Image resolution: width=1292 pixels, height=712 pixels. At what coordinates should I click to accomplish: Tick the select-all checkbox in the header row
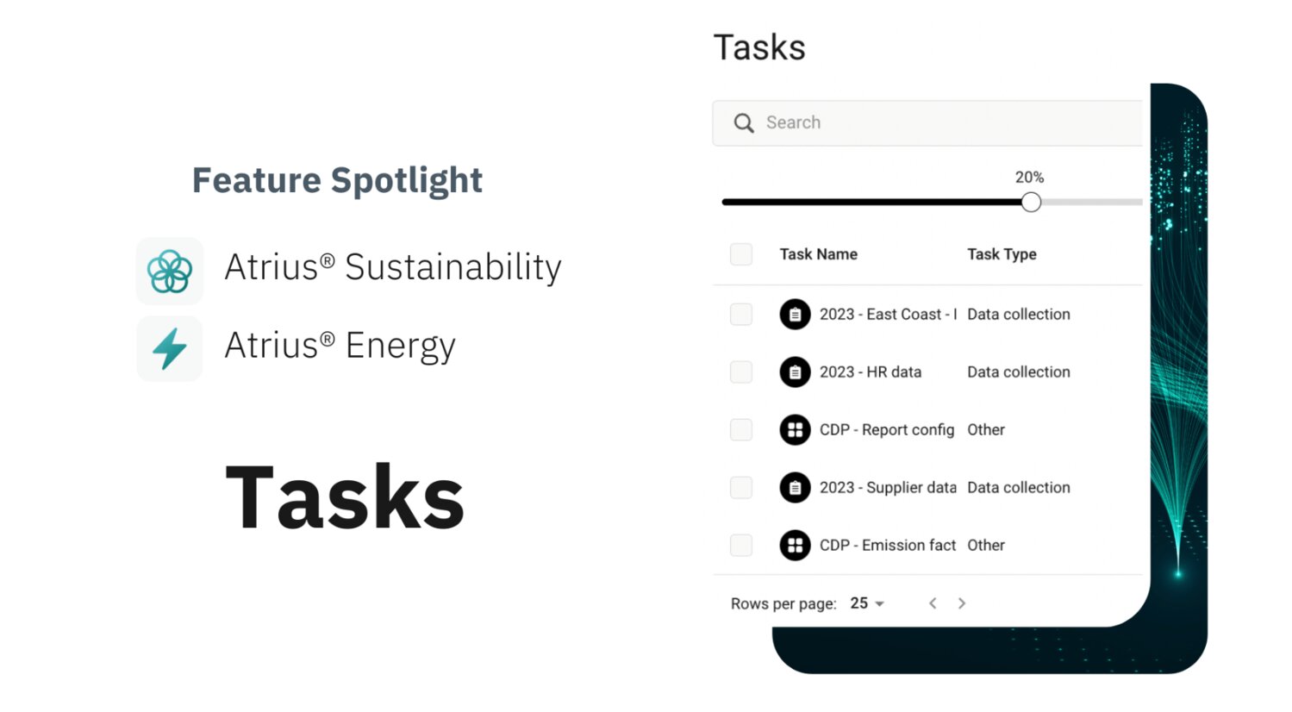coord(741,254)
